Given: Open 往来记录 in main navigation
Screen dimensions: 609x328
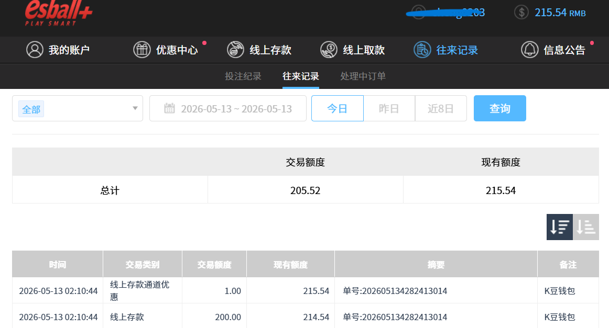Looking at the screenshot, I should pos(446,50).
